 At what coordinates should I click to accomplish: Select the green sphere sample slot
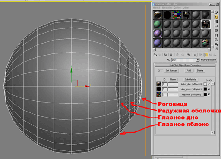click(x=158, y=24)
